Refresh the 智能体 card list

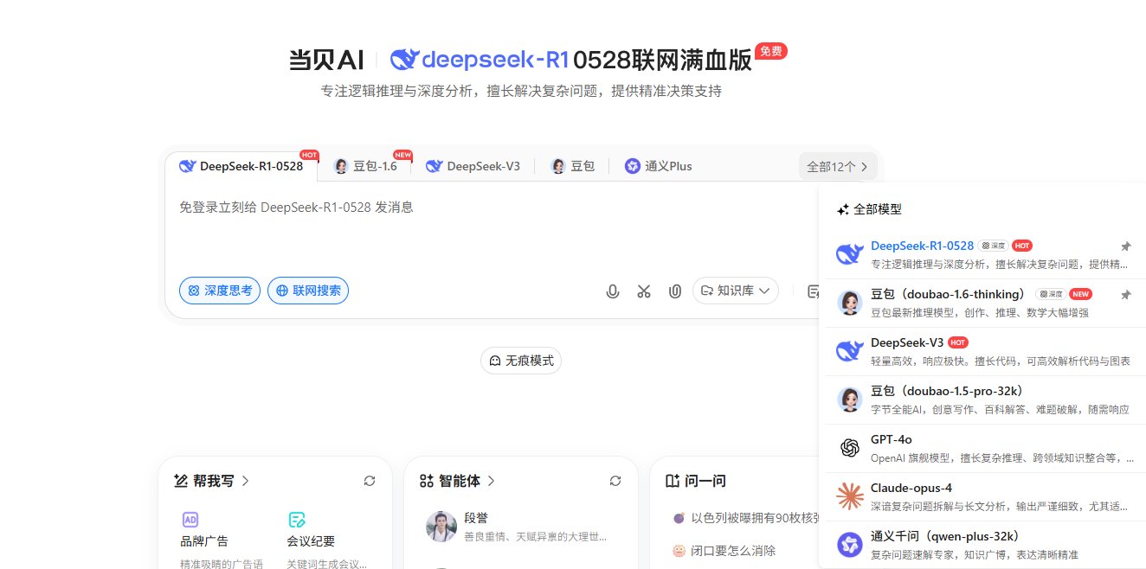pos(615,481)
